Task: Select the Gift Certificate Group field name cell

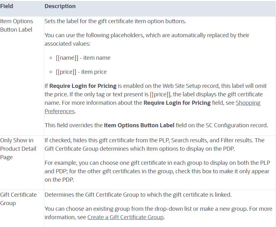Action: coord(18,199)
